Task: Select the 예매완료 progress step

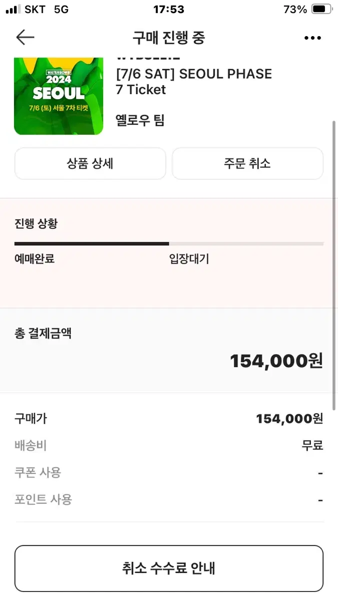Action: tap(35, 259)
